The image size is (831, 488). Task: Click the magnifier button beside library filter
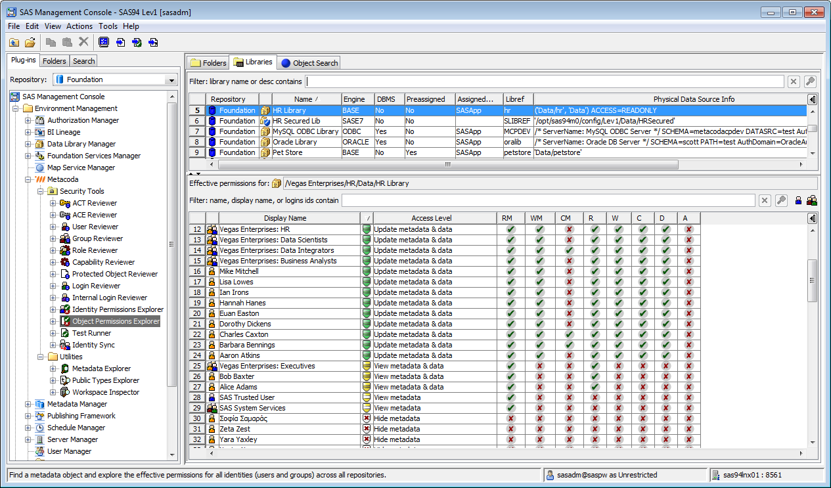[810, 81]
